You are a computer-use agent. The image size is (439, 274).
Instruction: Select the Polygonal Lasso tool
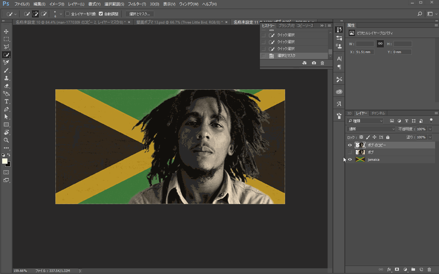click(6, 47)
